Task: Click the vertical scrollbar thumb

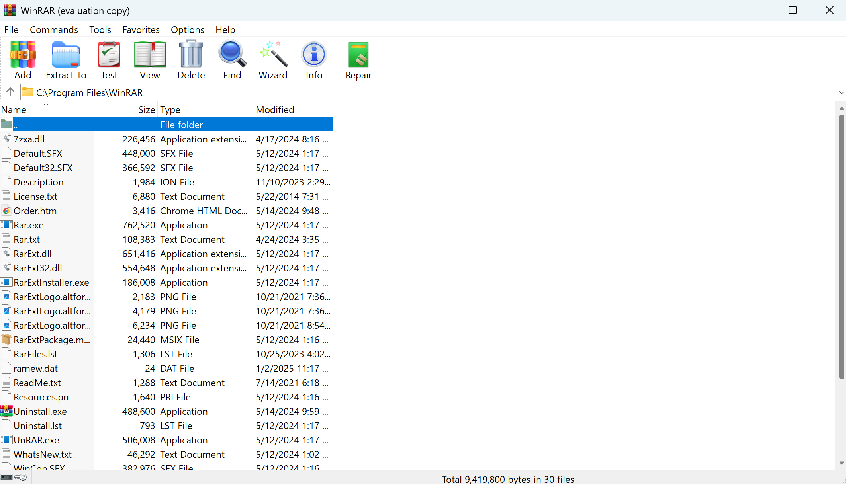Action: (842, 247)
